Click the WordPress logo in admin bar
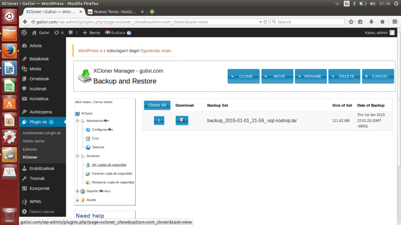This screenshot has width=401, height=225. pyautogui.click(x=24, y=33)
